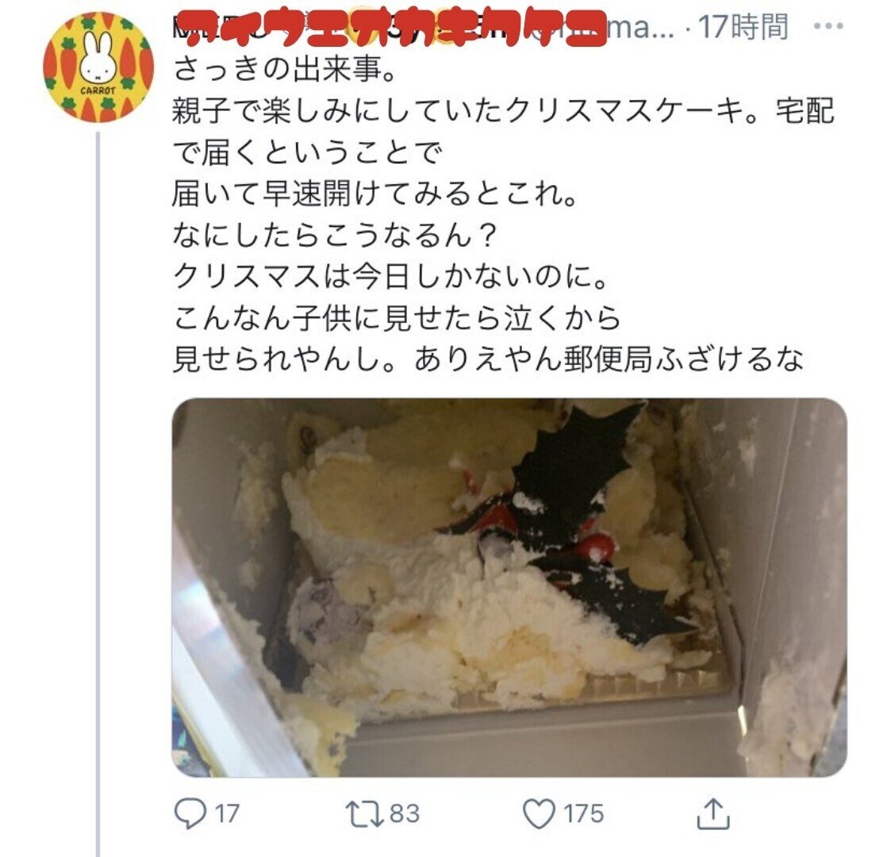This screenshot has height=857, width=891.
Task: Open the 17時間 timestamp link
Action: (743, 27)
